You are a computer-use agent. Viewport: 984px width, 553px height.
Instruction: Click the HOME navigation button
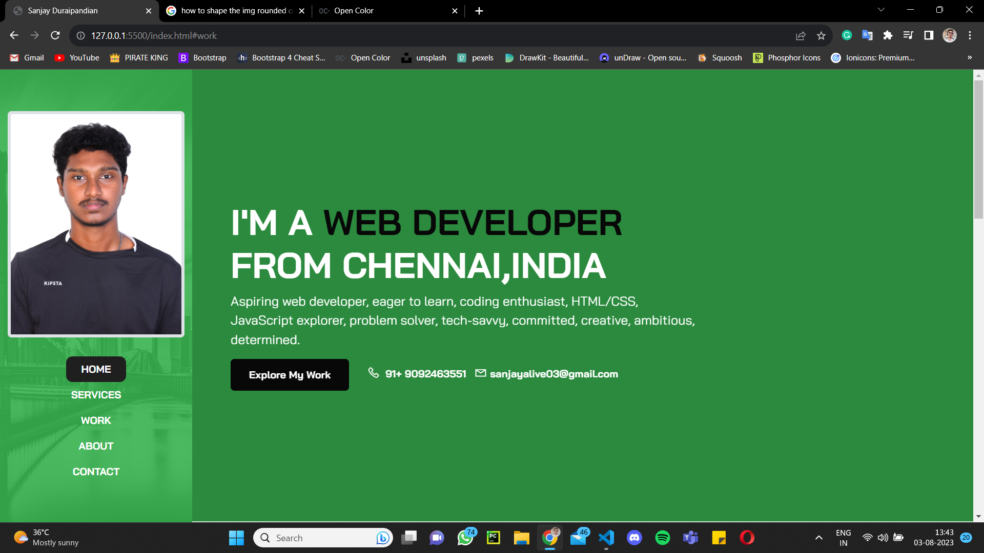pyautogui.click(x=96, y=369)
